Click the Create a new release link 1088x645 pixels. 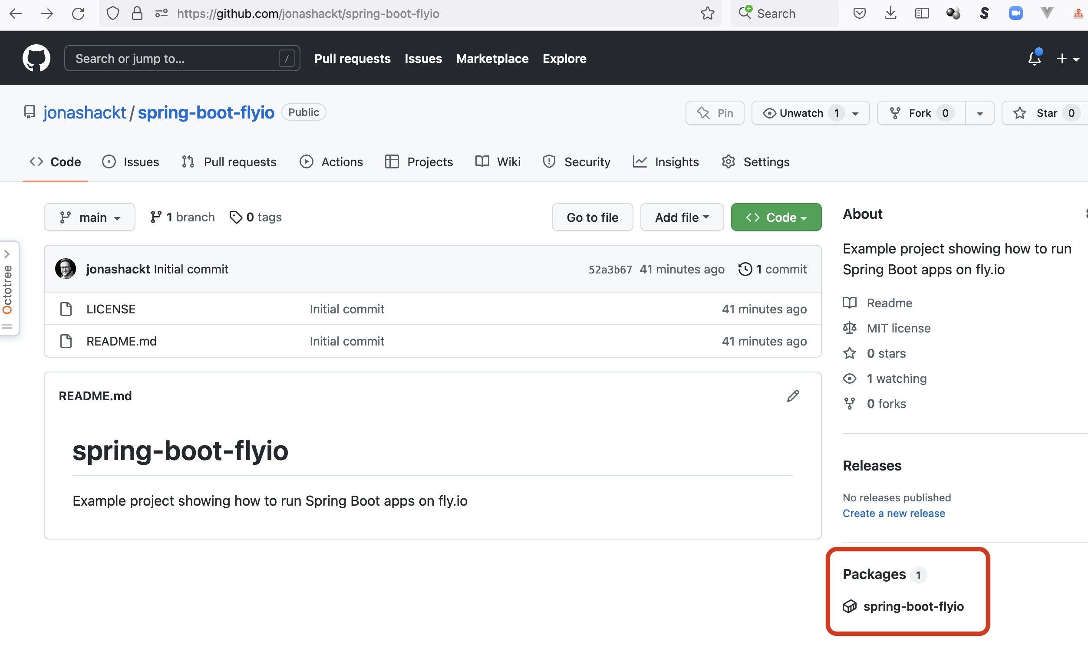(894, 513)
